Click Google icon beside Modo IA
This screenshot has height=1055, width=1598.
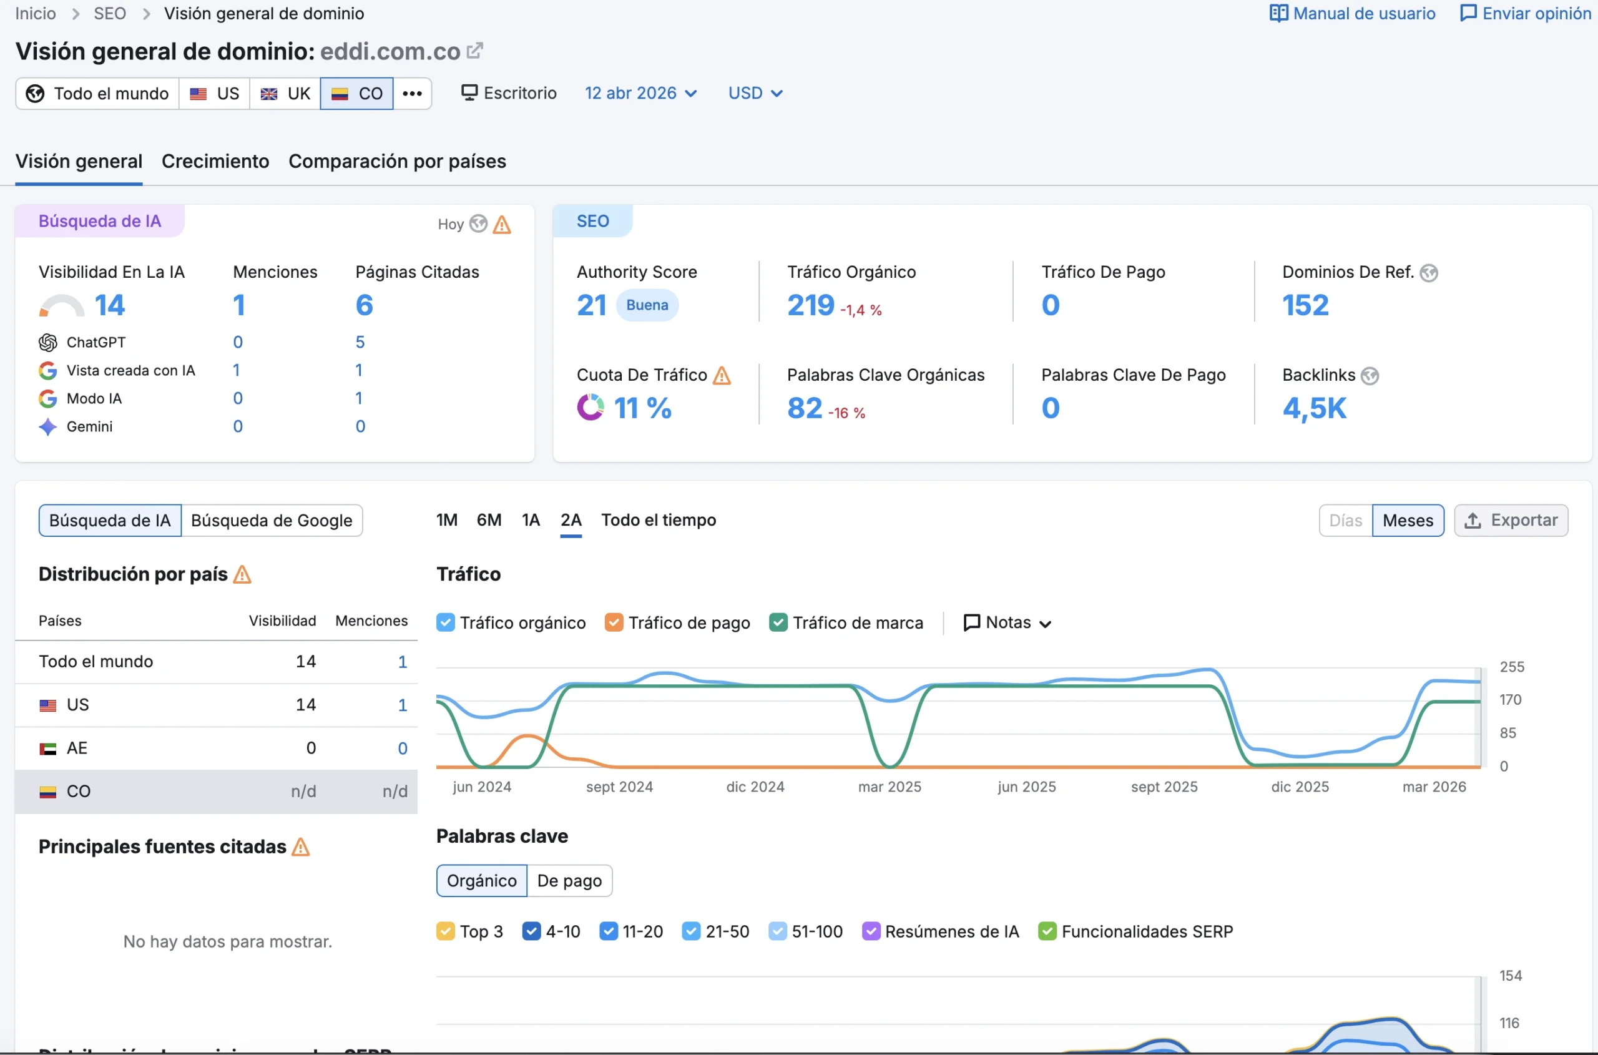point(48,398)
